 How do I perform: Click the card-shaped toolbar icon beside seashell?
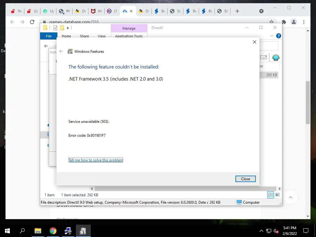pyautogui.click(x=264, y=57)
